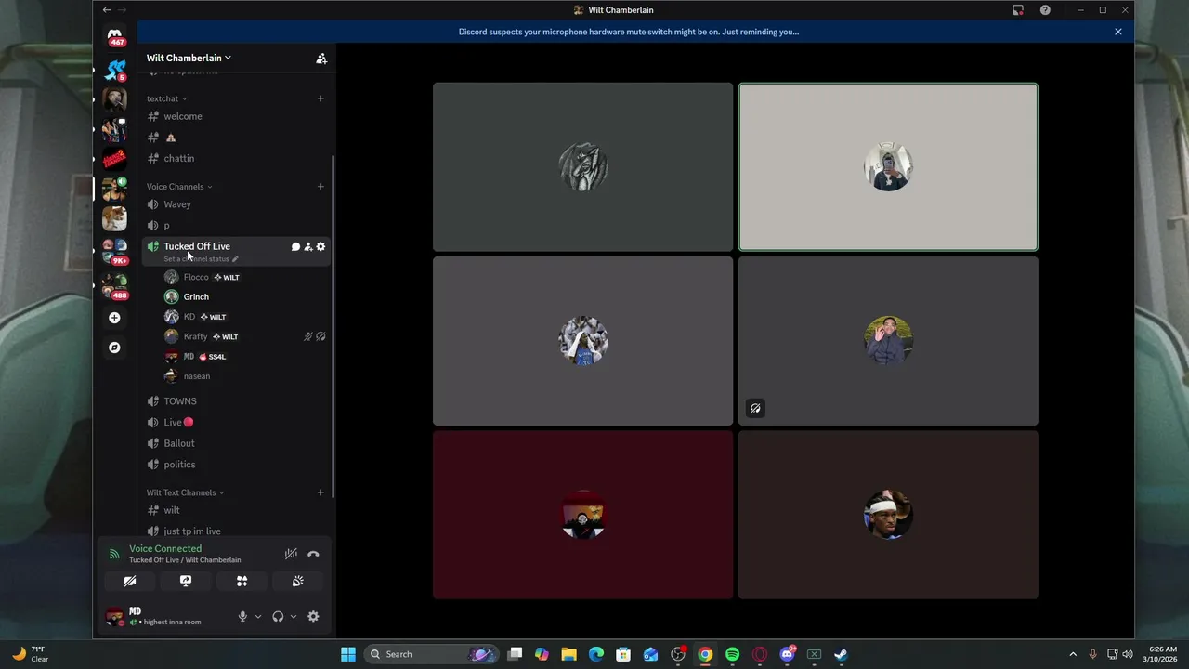Screen dimensions: 1189x669
Task: Open Discord help question mark icon
Action: click(1045, 10)
